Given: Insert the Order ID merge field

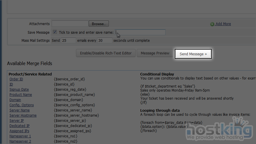Looking at the screenshot, I should [x=16, y=79].
